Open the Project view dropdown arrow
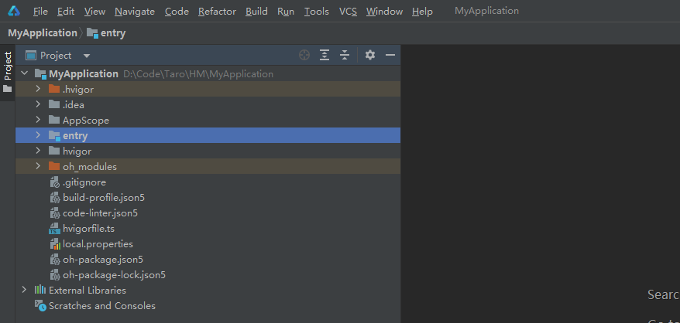This screenshot has height=323, width=680. tap(86, 56)
